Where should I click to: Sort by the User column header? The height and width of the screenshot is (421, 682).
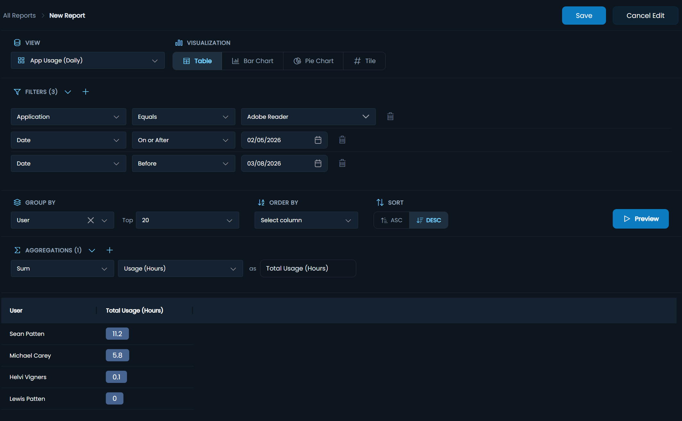click(x=16, y=311)
